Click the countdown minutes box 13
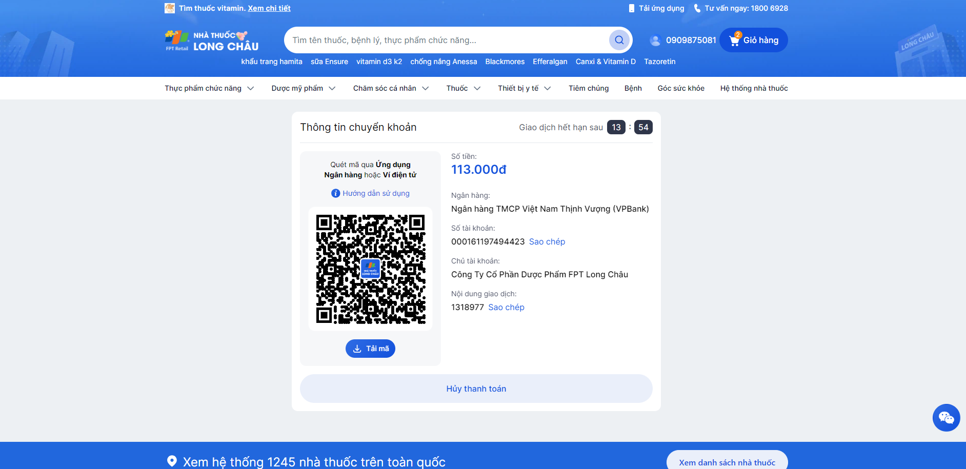Screen dimensions: 966x469 616,127
